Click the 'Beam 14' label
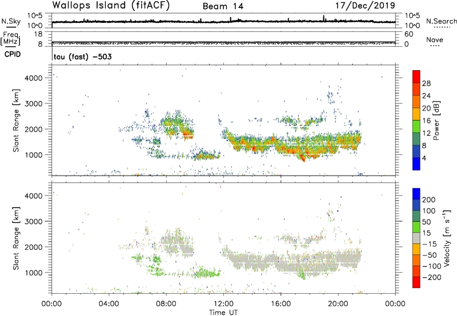The image size is (457, 316). click(223, 6)
